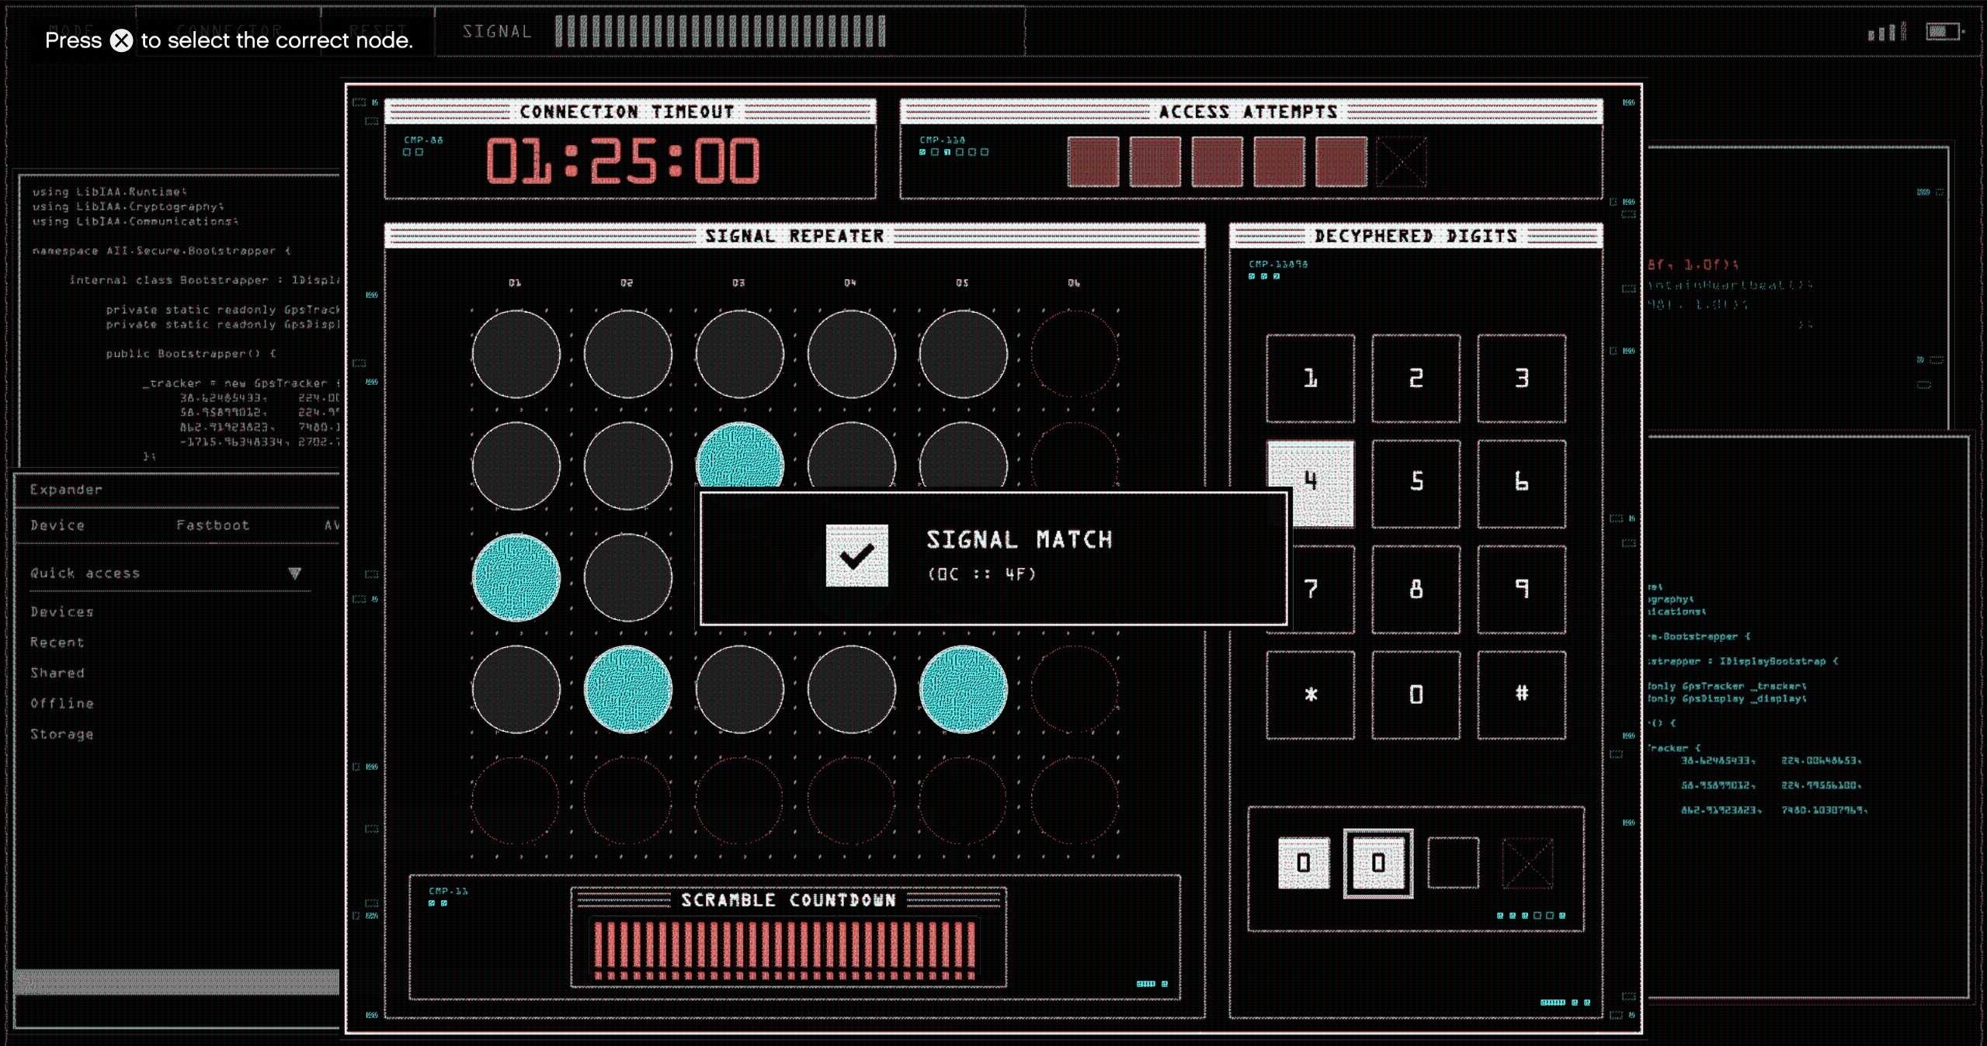Select Recent in the Quick access list
The width and height of the screenshot is (1987, 1046).
coord(57,642)
